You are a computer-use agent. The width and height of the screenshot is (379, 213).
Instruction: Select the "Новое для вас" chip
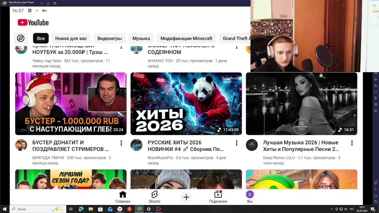[x=71, y=38]
